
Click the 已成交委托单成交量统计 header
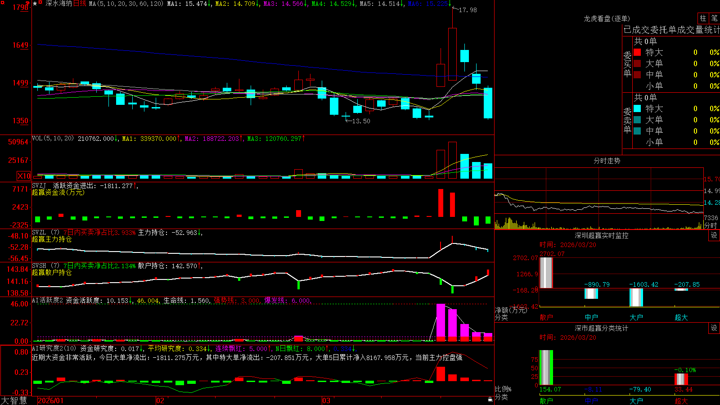671,30
